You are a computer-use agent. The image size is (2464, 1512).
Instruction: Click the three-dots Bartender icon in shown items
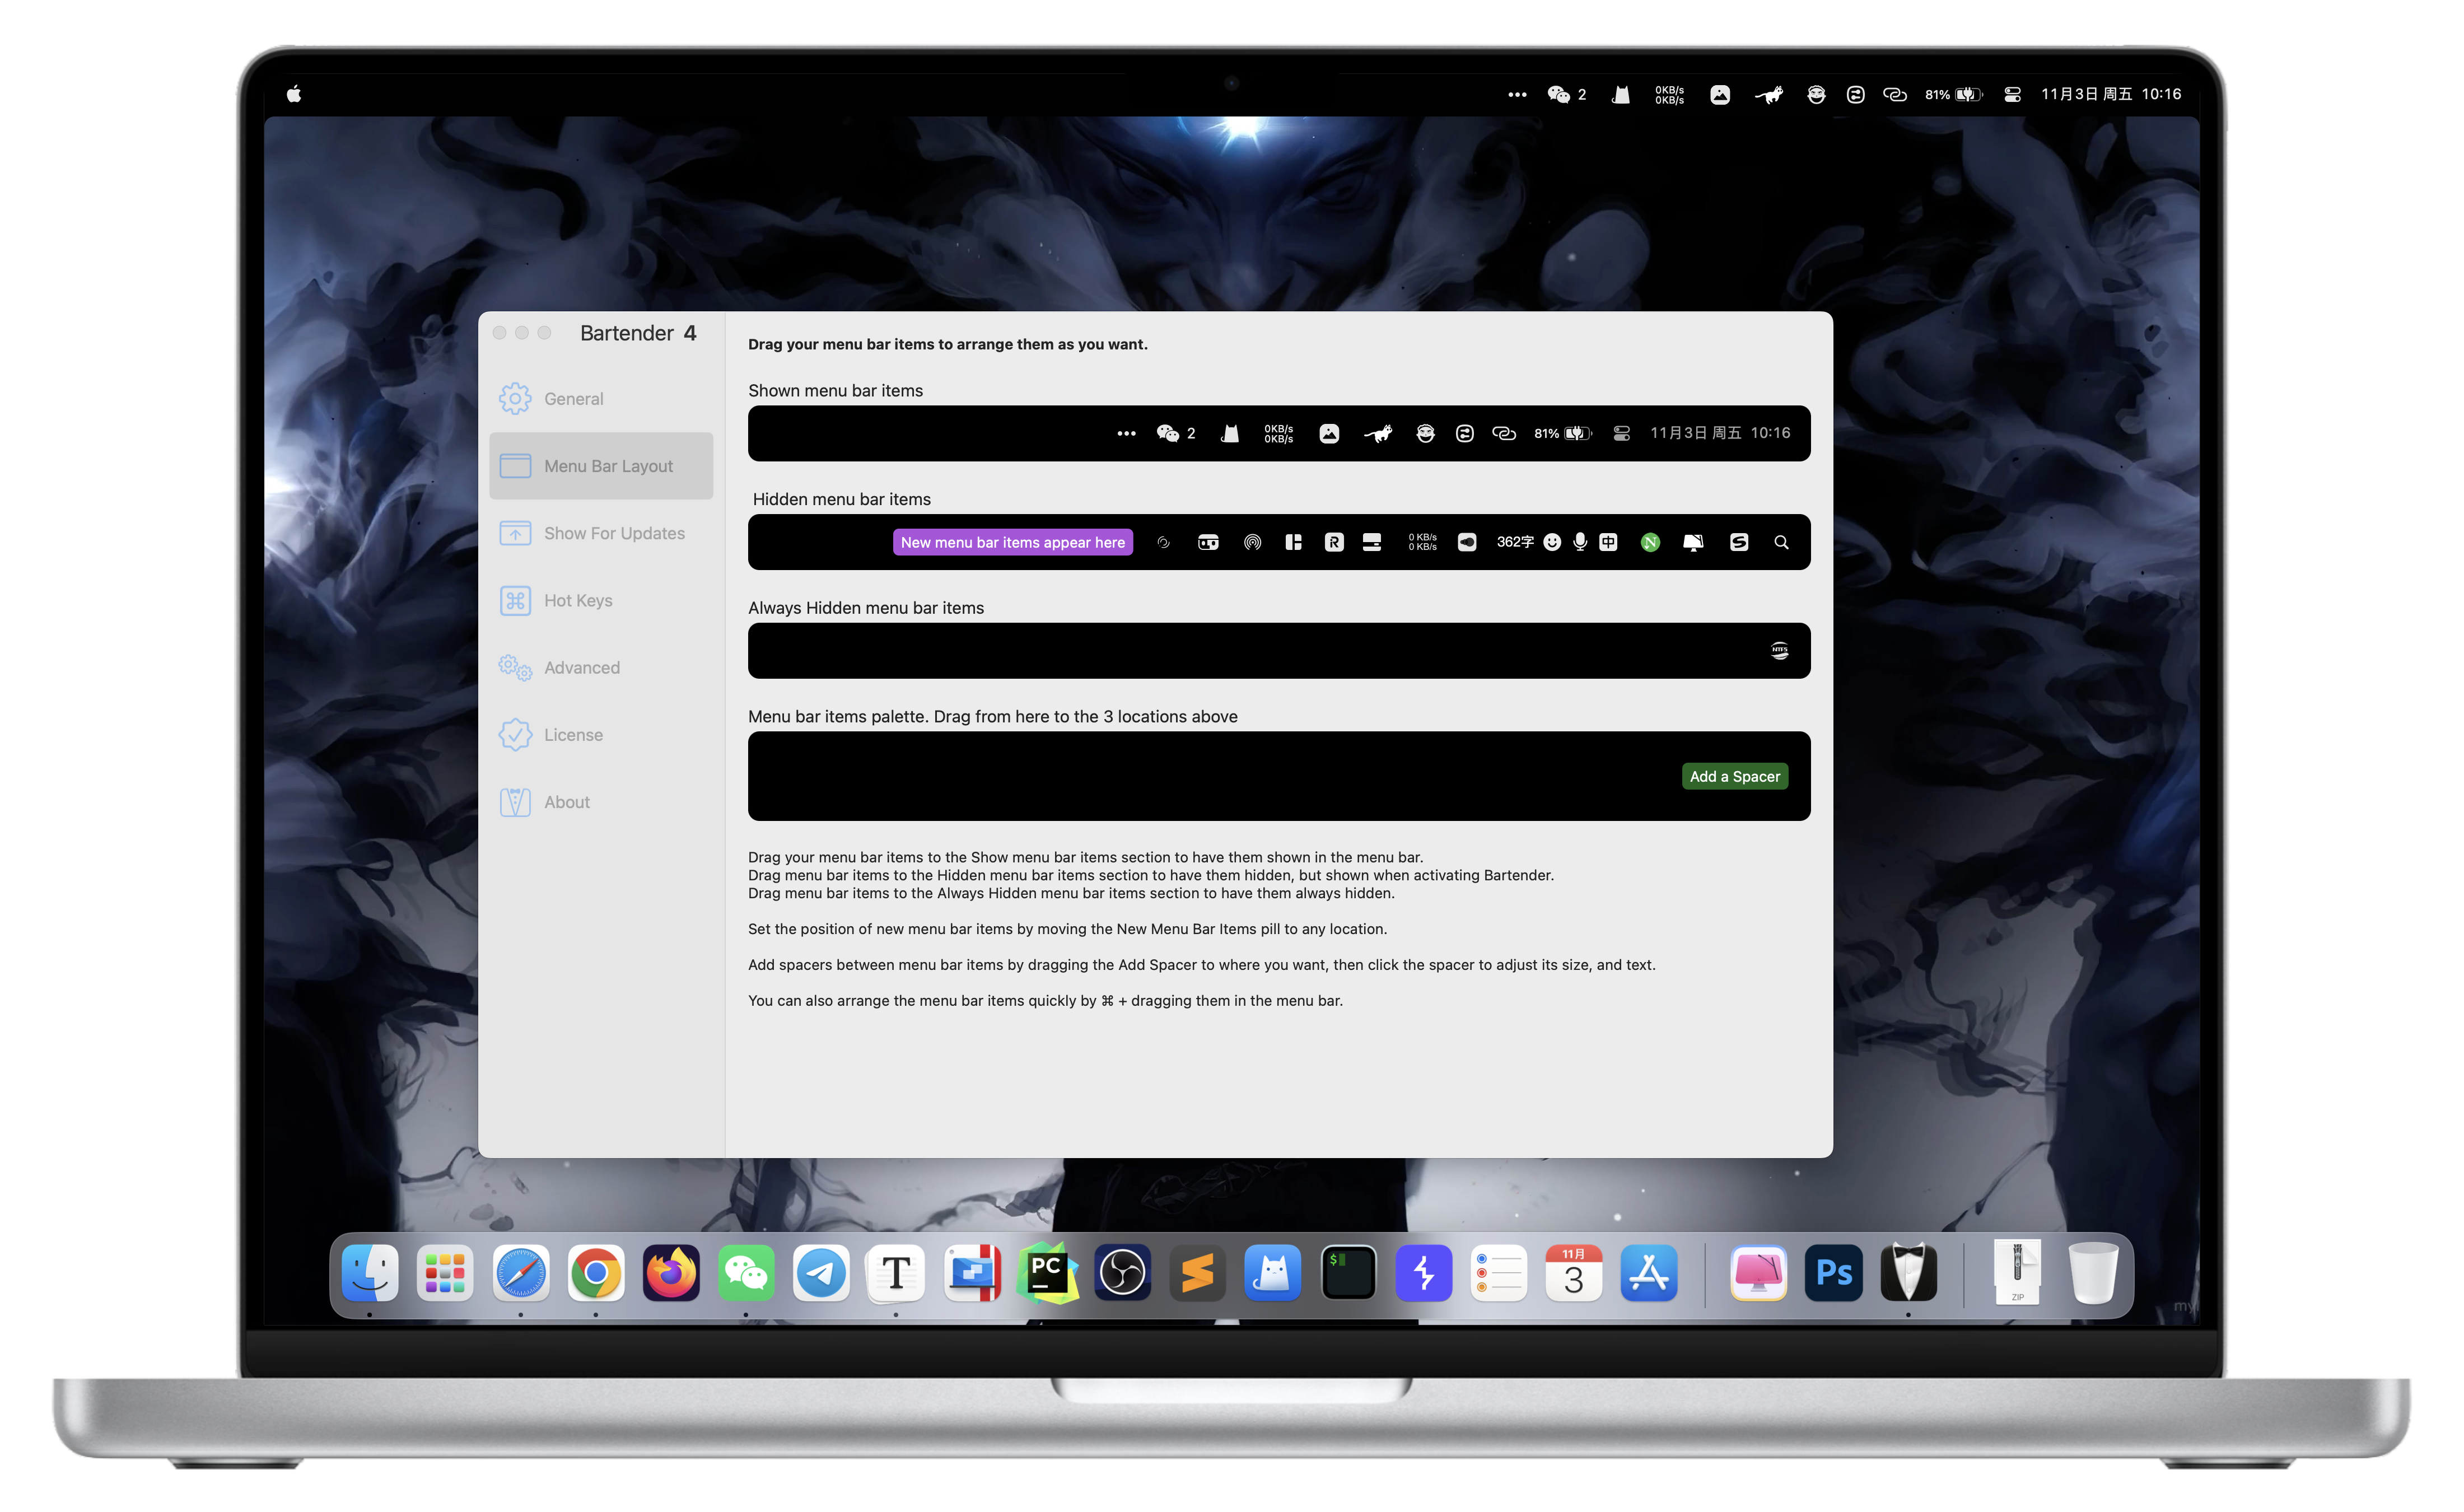(x=1126, y=434)
